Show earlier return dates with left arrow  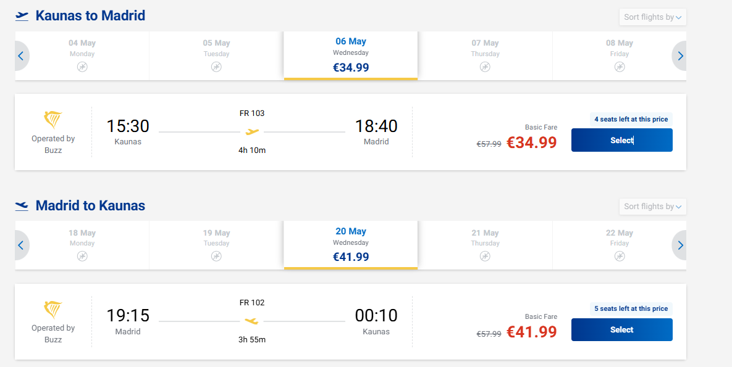[x=20, y=245]
